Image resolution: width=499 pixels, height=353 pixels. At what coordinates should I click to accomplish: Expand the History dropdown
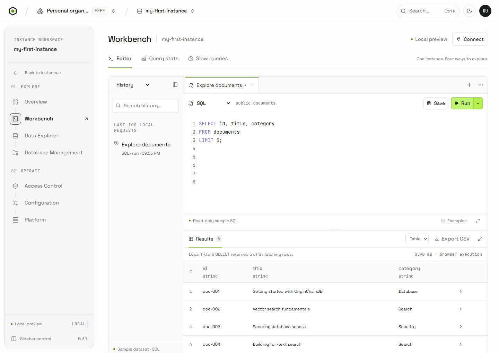[133, 85]
